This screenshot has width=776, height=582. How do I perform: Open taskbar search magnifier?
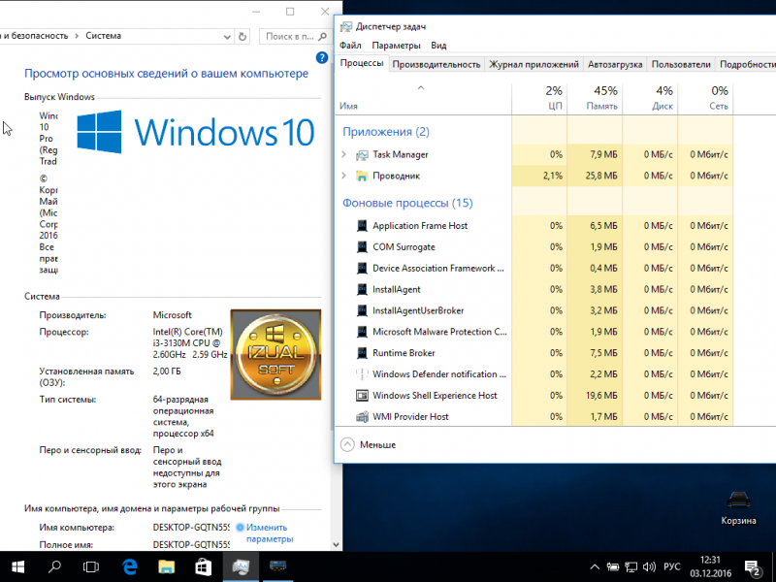coord(54,566)
